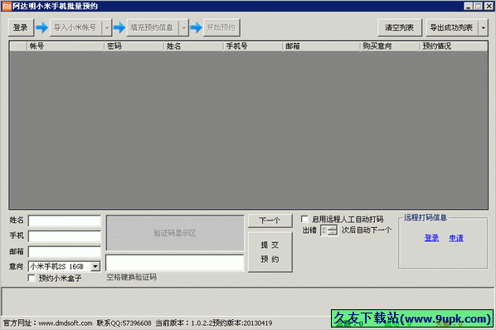Click the blue arrow before 填充预约信息
Image resolution: width=496 pixels, height=330 pixels.
tap(119, 27)
